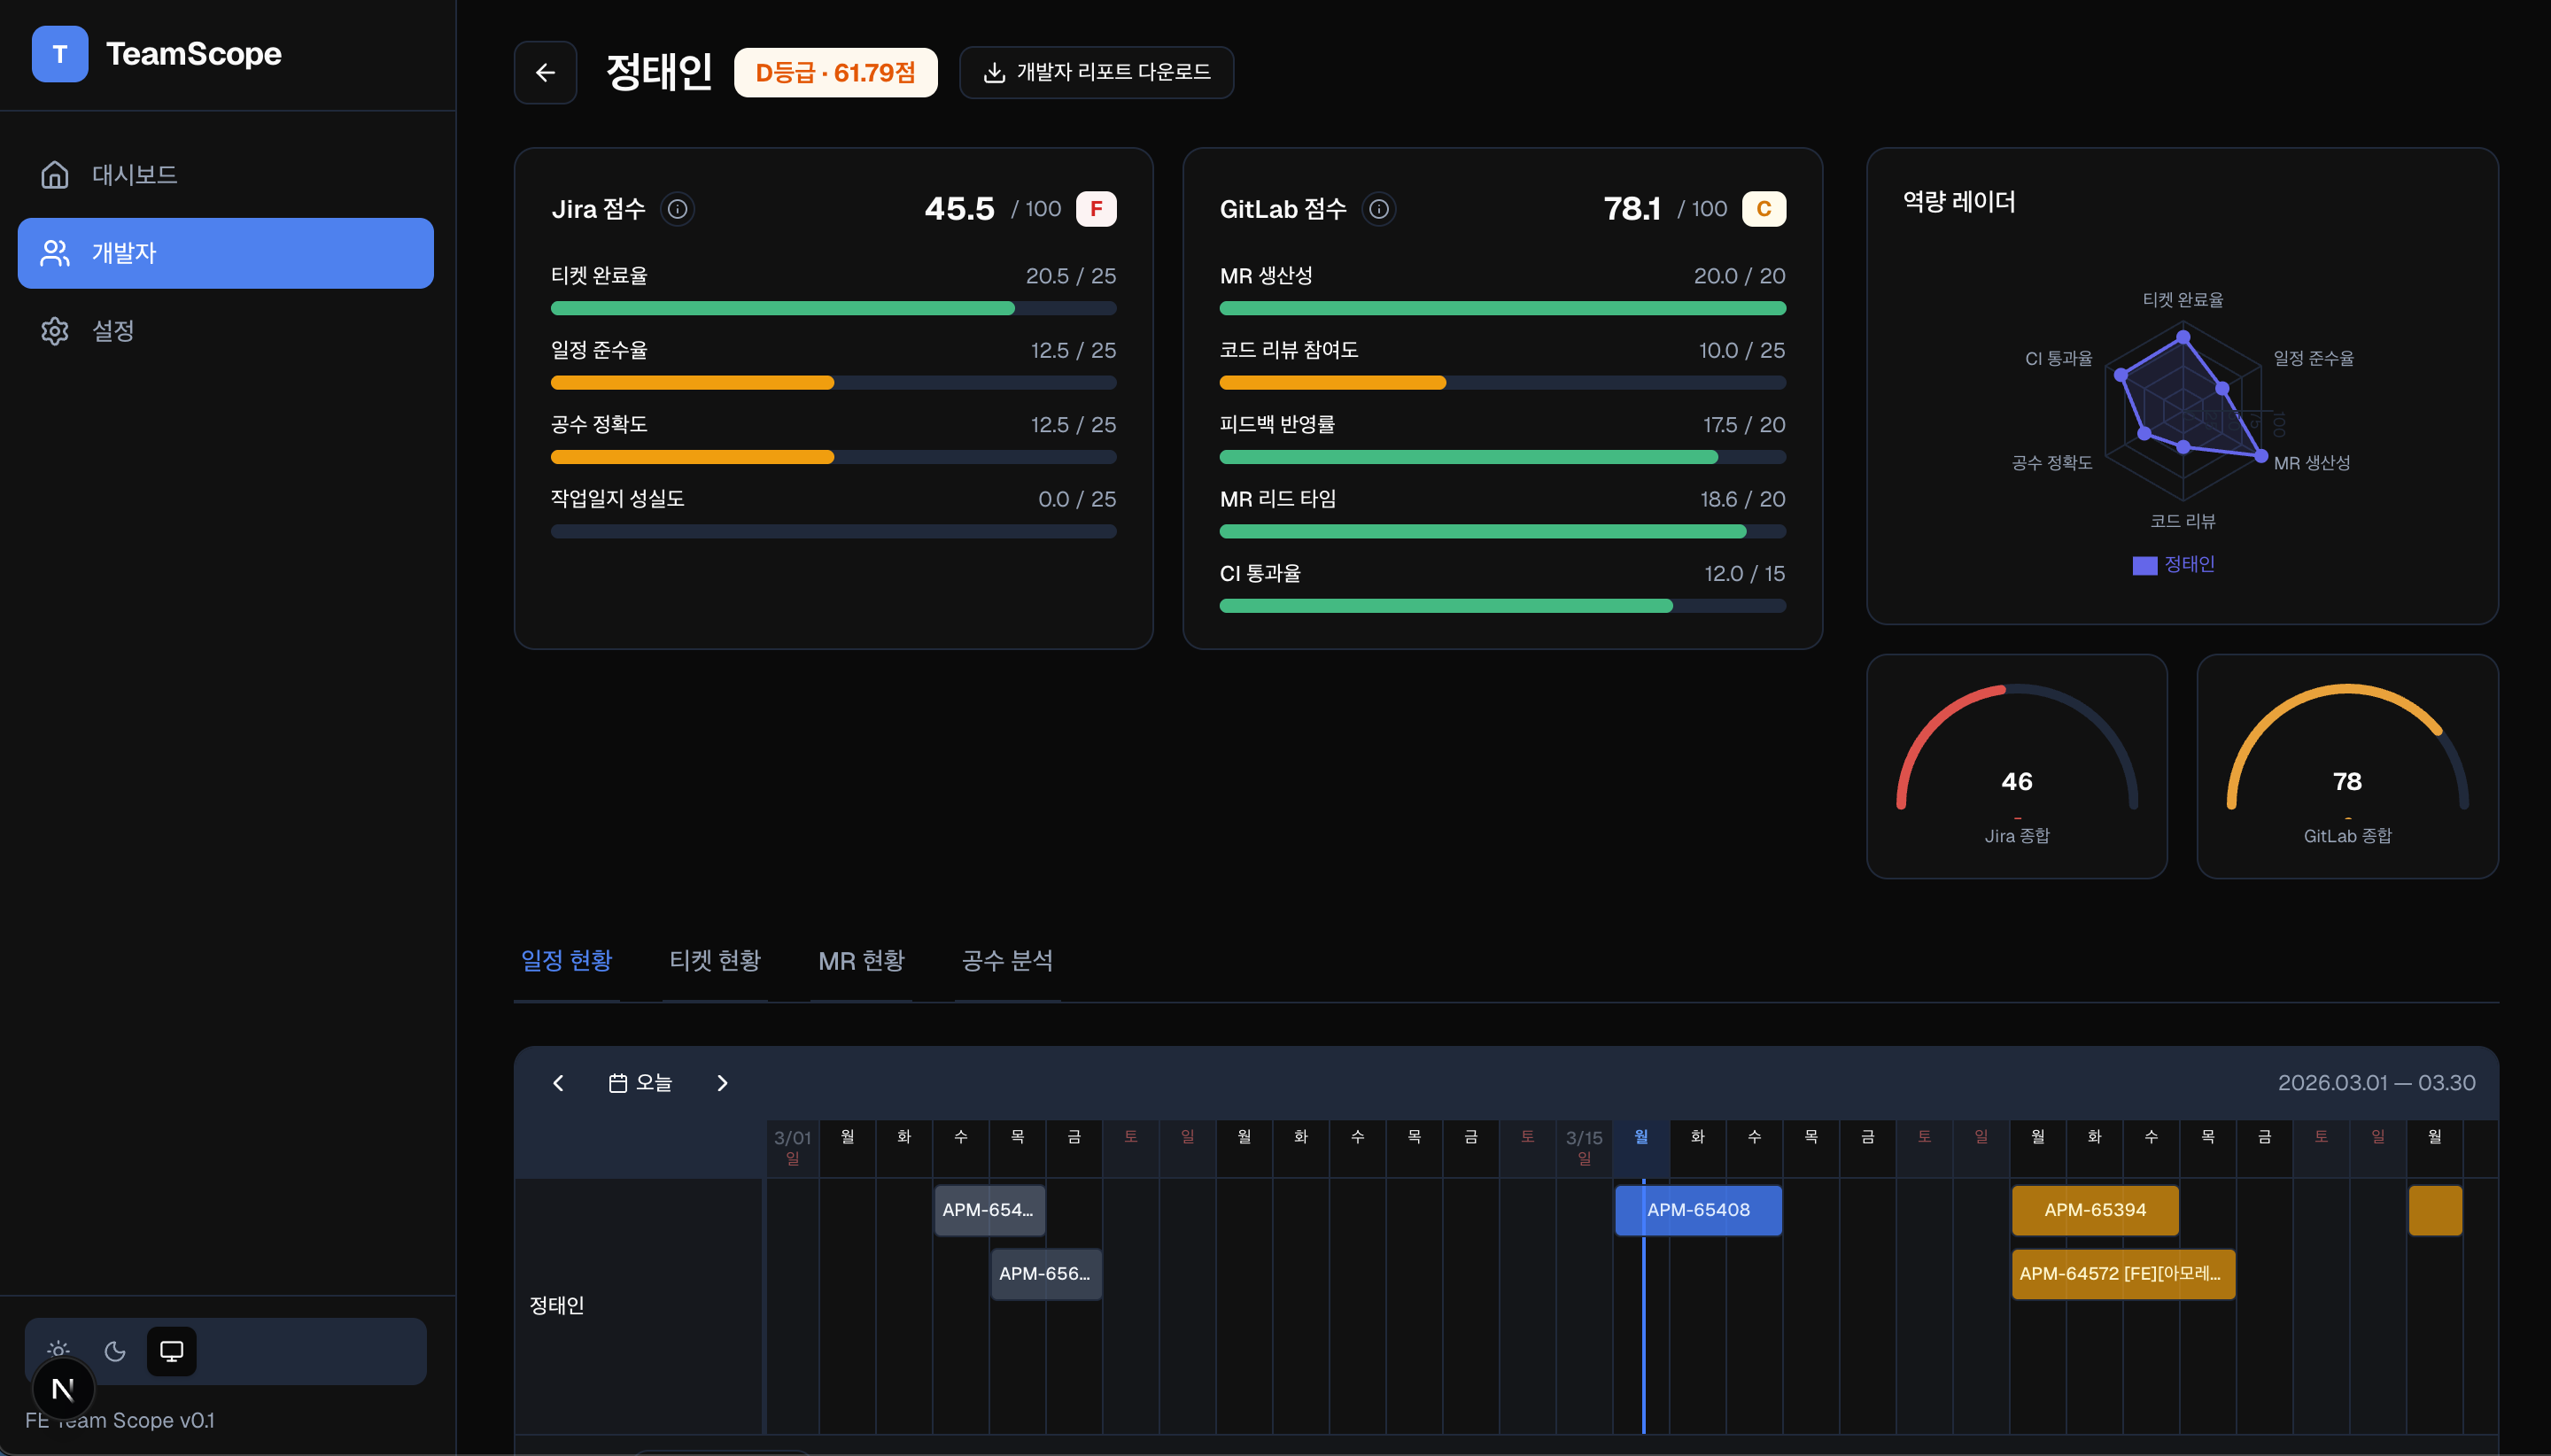Screen dimensions: 2551x1456
Task: Click the back arrow next to 정태인
Action: tap(545, 72)
